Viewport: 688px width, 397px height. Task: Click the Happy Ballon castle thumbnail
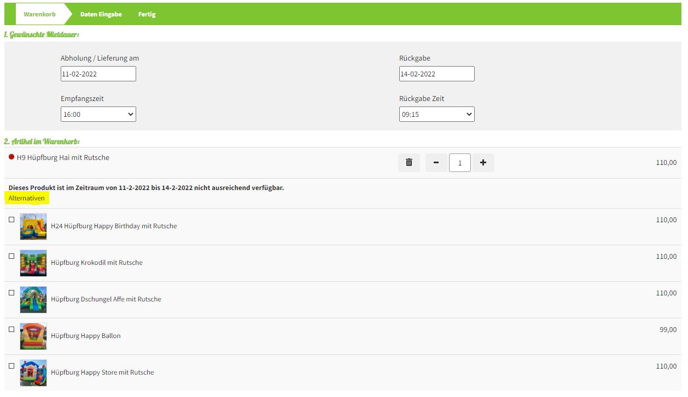[33, 336]
